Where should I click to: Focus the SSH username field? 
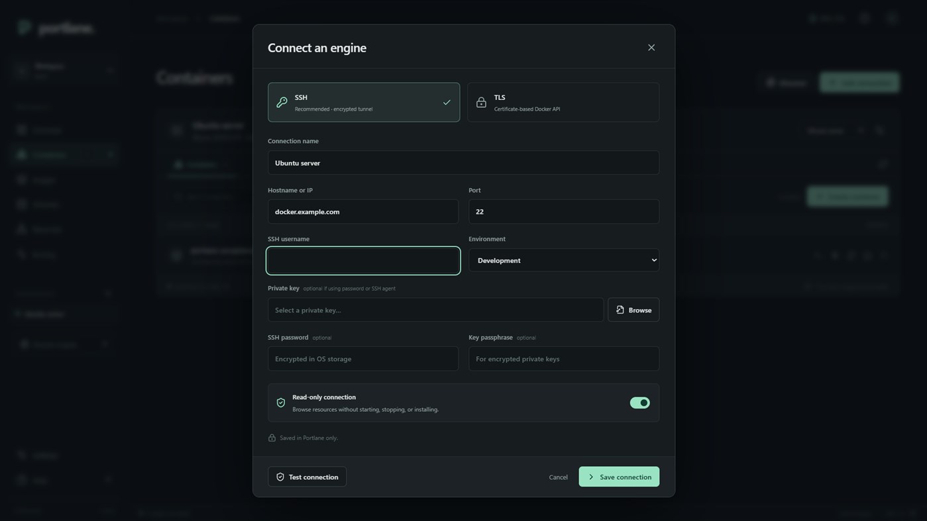tap(363, 261)
